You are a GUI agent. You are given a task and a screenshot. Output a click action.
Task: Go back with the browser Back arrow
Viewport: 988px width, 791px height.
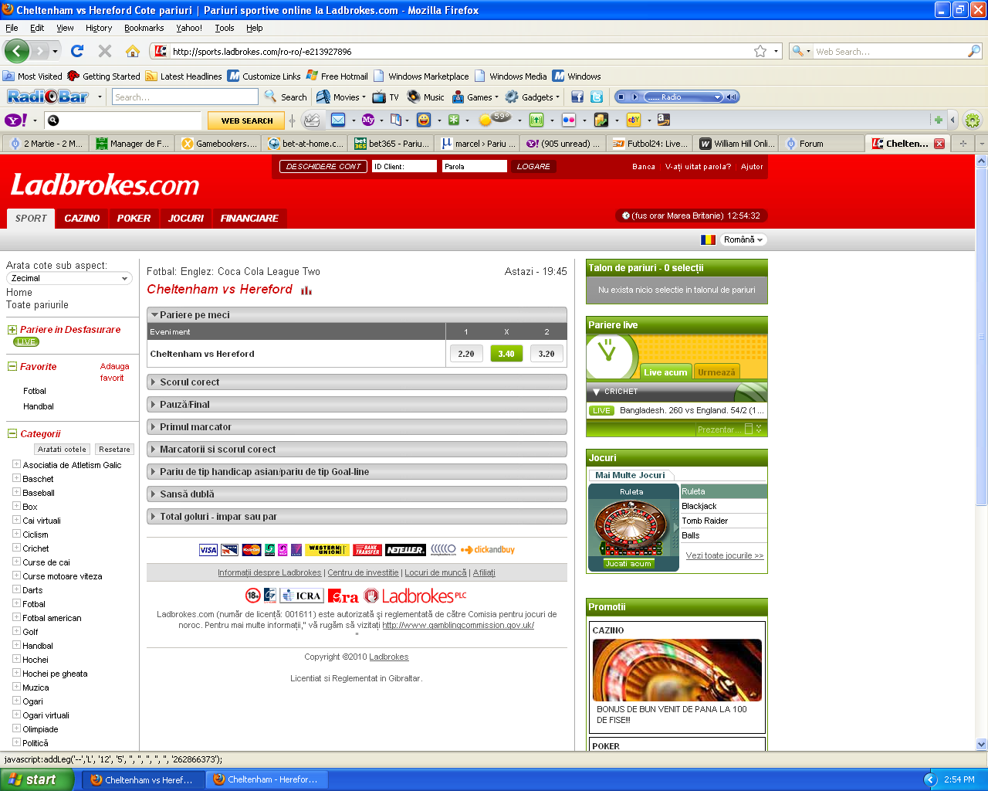(16, 51)
